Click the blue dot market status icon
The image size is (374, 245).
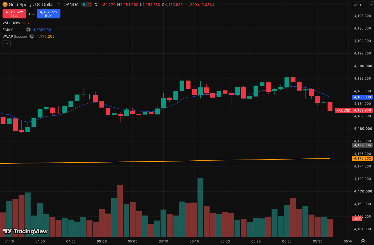[84, 5]
